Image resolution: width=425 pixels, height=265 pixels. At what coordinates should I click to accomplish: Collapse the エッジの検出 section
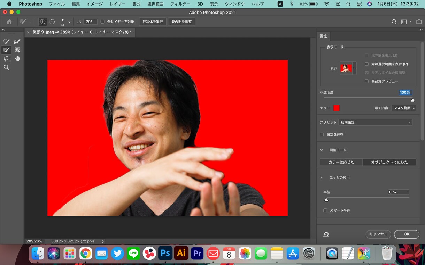tap(322, 177)
